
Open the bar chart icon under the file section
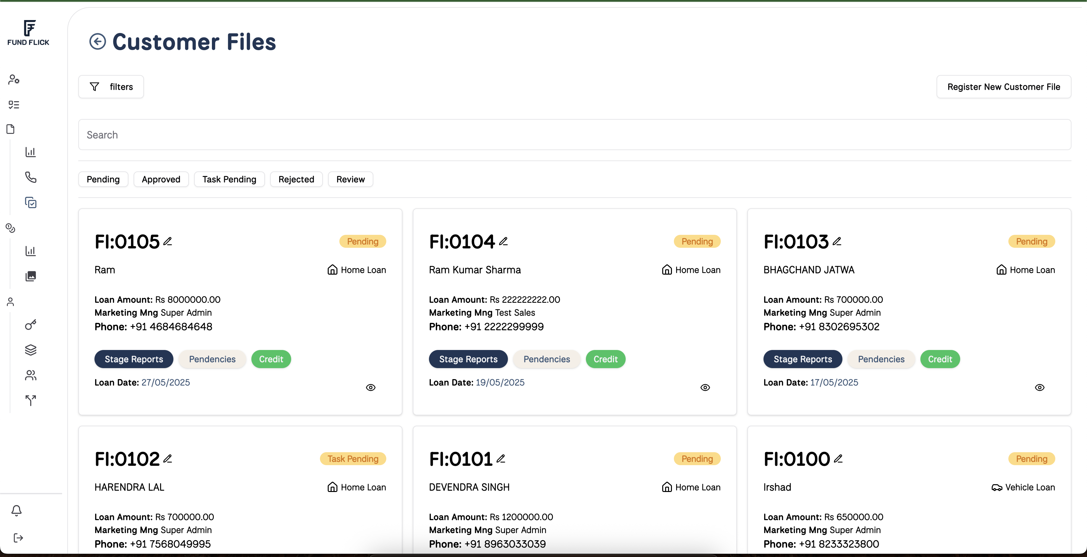(x=30, y=152)
